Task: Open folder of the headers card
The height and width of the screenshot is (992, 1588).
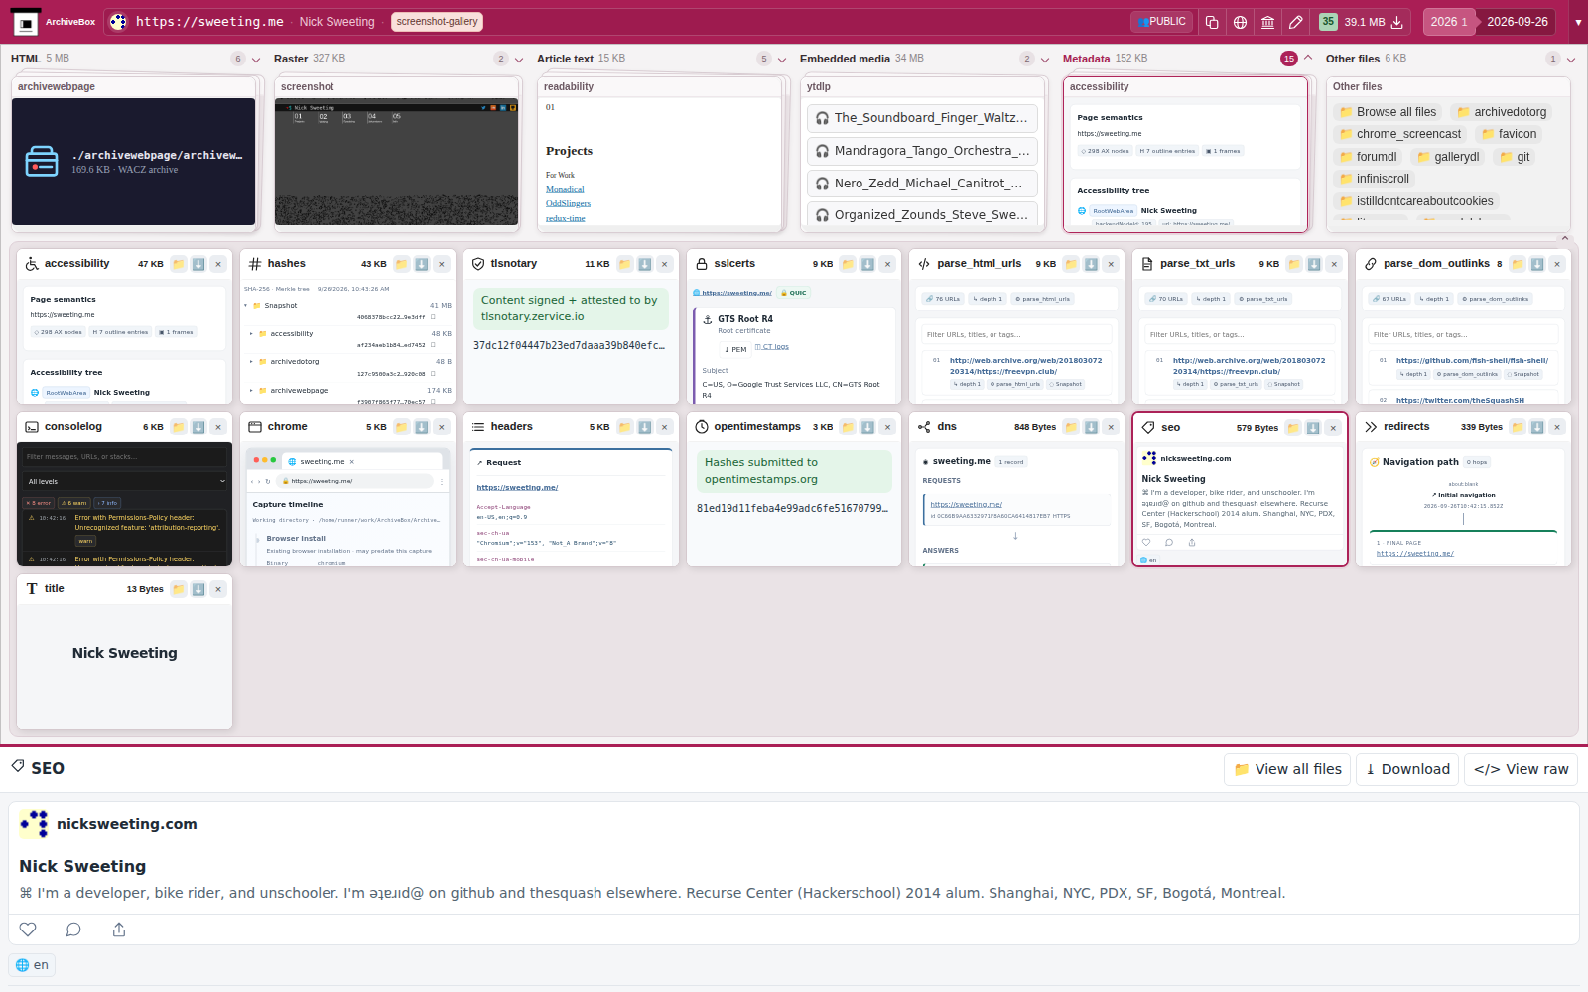Action: [625, 427]
